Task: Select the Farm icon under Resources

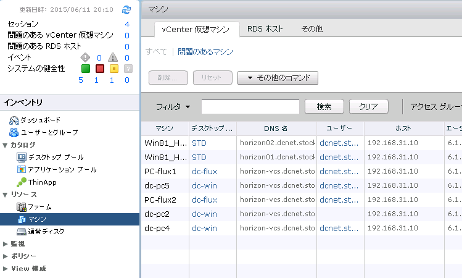Action: tap(22, 206)
